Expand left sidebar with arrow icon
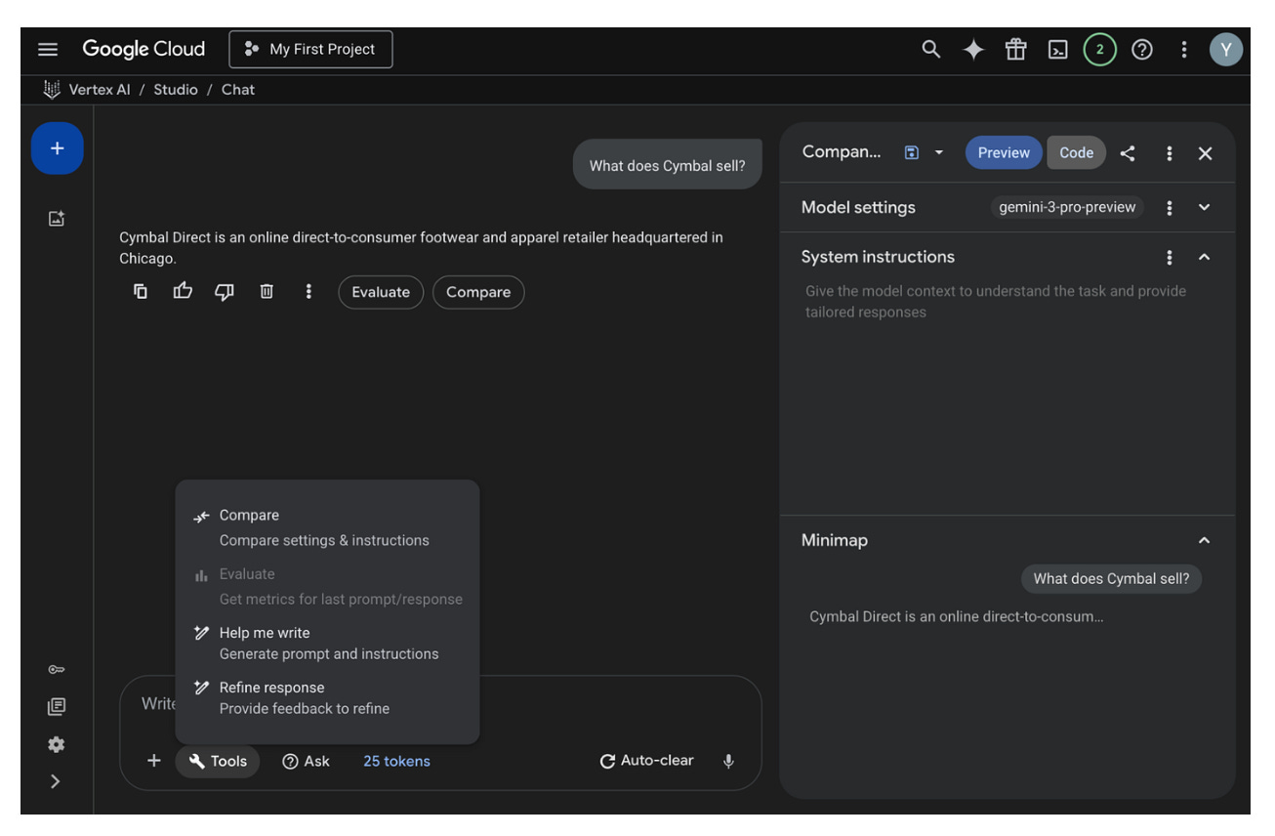The height and width of the screenshot is (836, 1275). [x=56, y=781]
